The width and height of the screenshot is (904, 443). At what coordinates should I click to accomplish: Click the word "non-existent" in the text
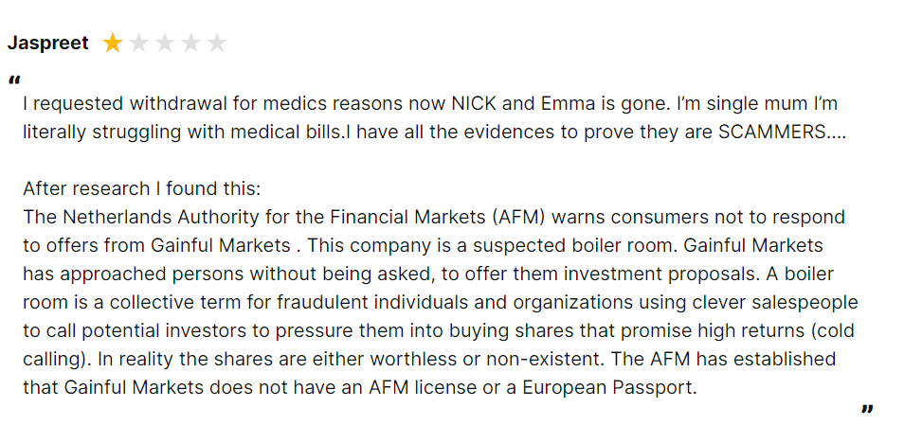click(546, 360)
